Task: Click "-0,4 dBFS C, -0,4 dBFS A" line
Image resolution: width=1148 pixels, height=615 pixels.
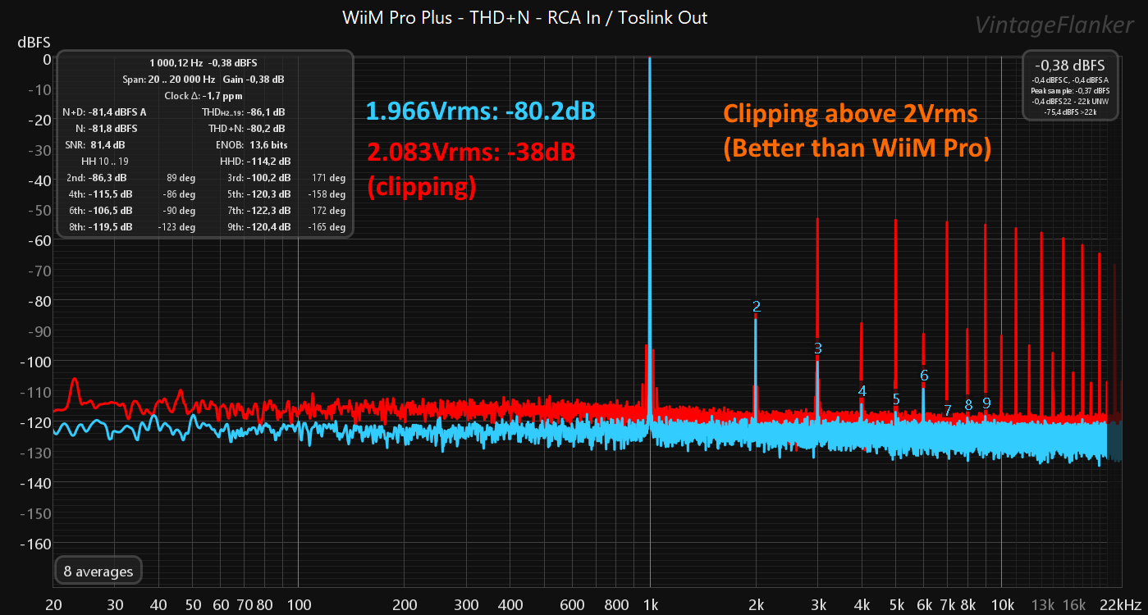Action: 1070,80
